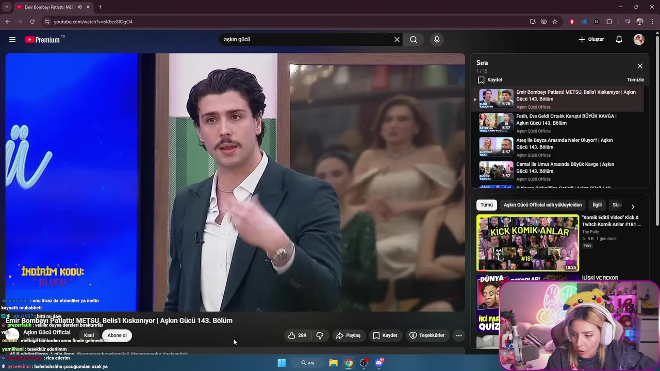660x371 pixels.
Task: Start voice search with microphone
Action: (437, 40)
